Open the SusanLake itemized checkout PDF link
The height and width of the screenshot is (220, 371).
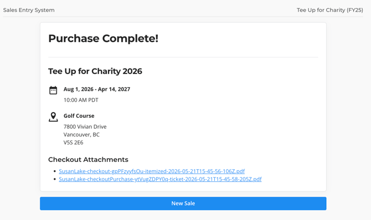(x=152, y=171)
